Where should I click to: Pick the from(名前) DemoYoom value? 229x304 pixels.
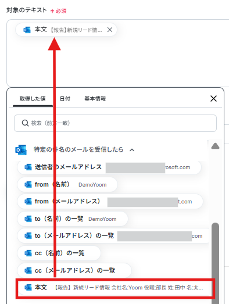click(67, 185)
